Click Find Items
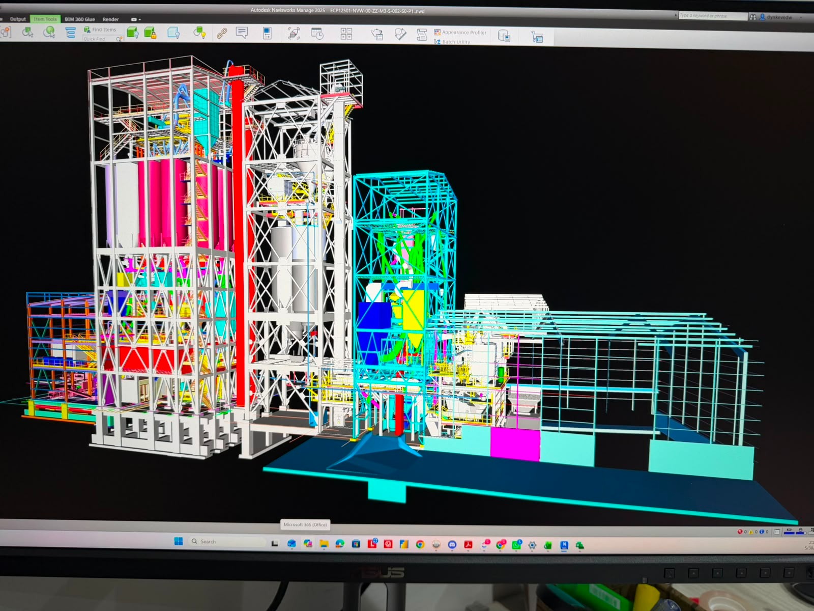 [x=100, y=30]
